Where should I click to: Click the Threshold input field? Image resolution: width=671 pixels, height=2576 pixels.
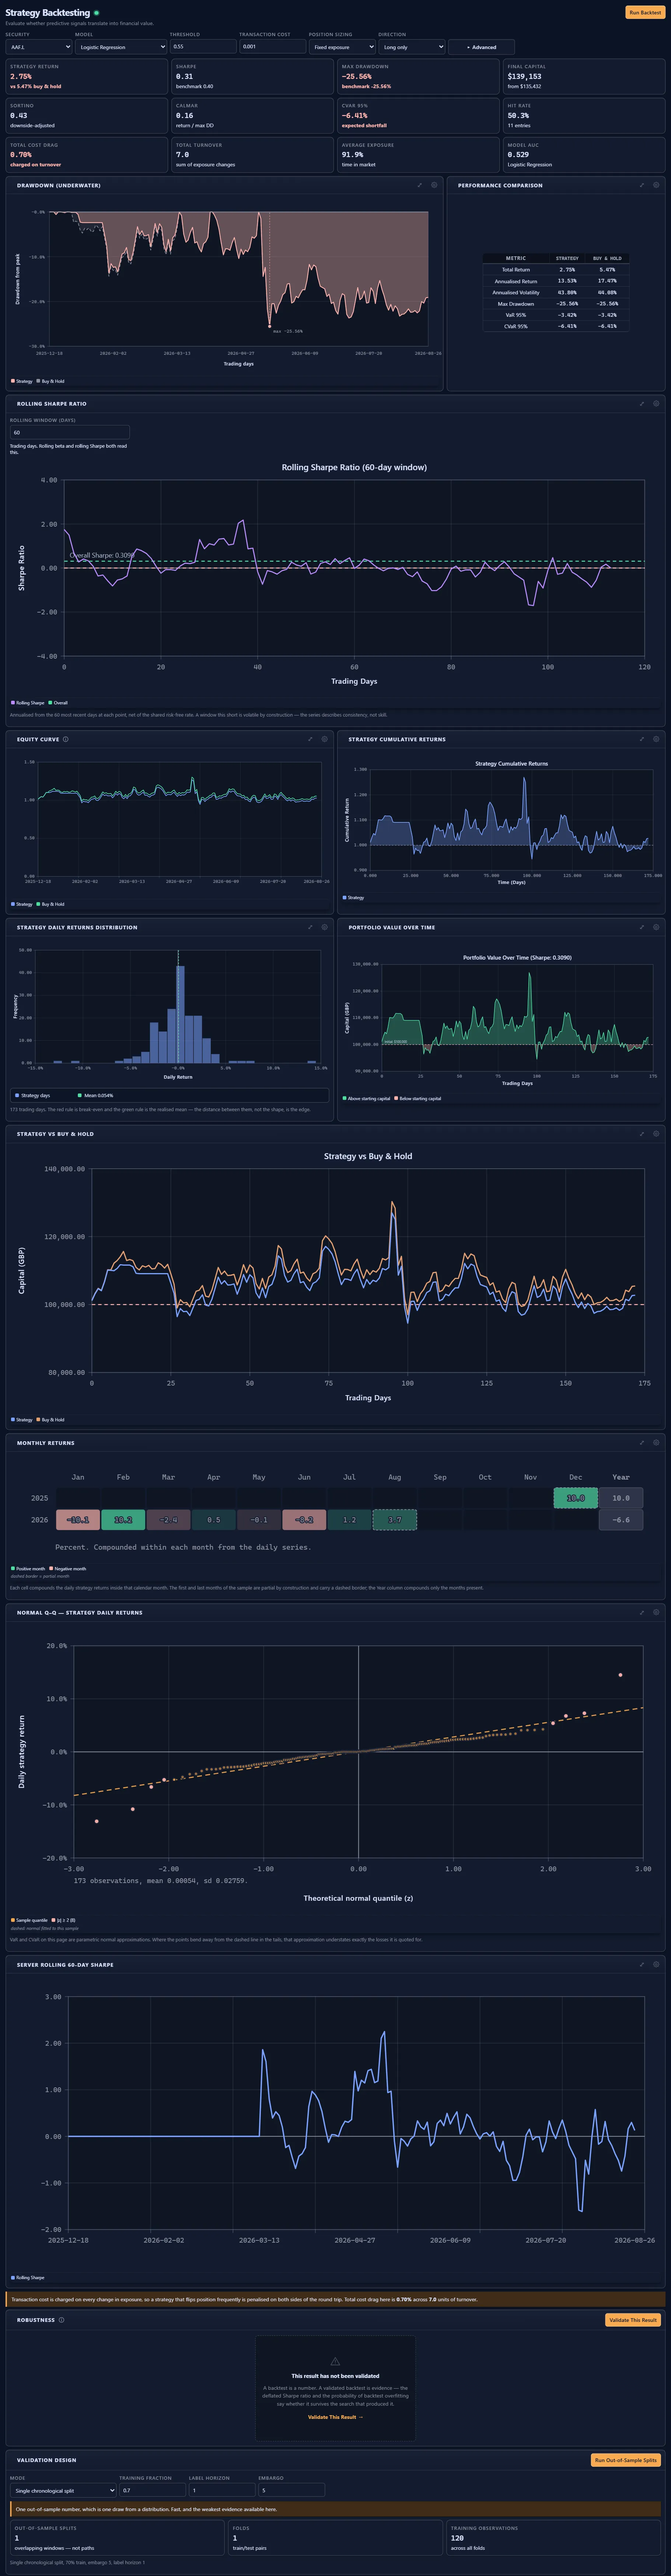point(203,47)
